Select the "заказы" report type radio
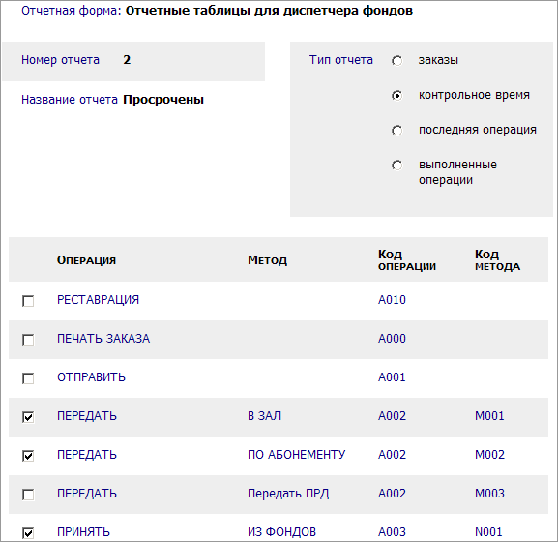The image size is (558, 542). [x=396, y=61]
